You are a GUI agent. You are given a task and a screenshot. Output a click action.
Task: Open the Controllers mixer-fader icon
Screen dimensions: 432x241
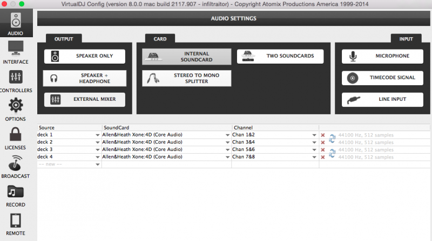[16, 77]
